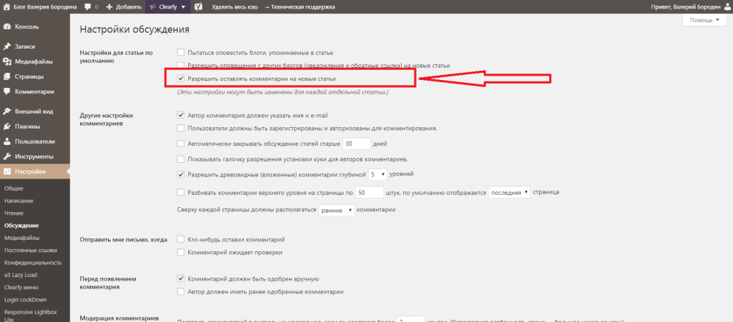Open the comments bubble icon in the admin bar
Viewport: 733px width, 322px height.
pos(88,7)
